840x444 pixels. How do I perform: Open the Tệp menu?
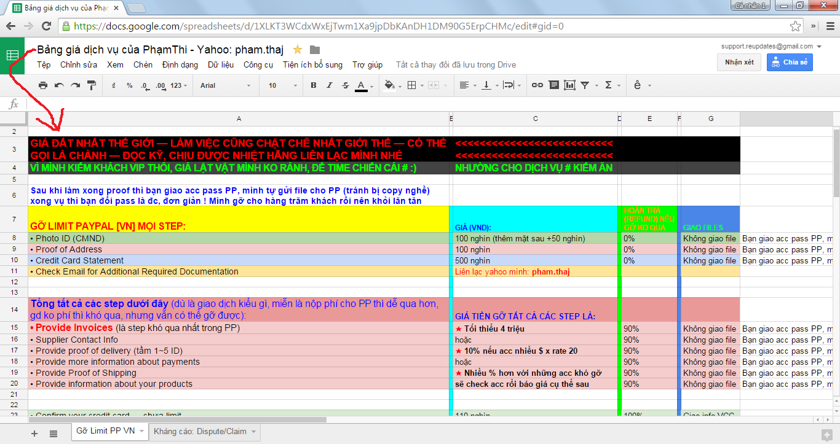pos(44,64)
